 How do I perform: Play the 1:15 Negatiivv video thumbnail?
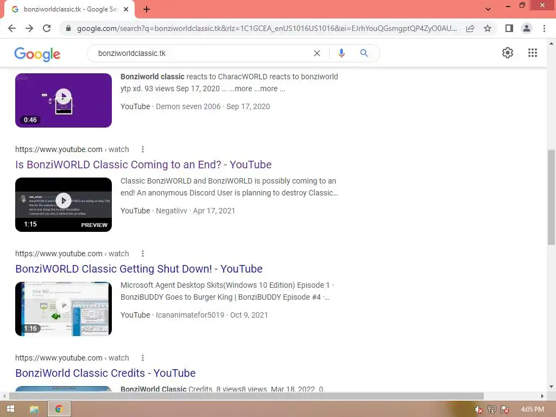tap(64, 205)
